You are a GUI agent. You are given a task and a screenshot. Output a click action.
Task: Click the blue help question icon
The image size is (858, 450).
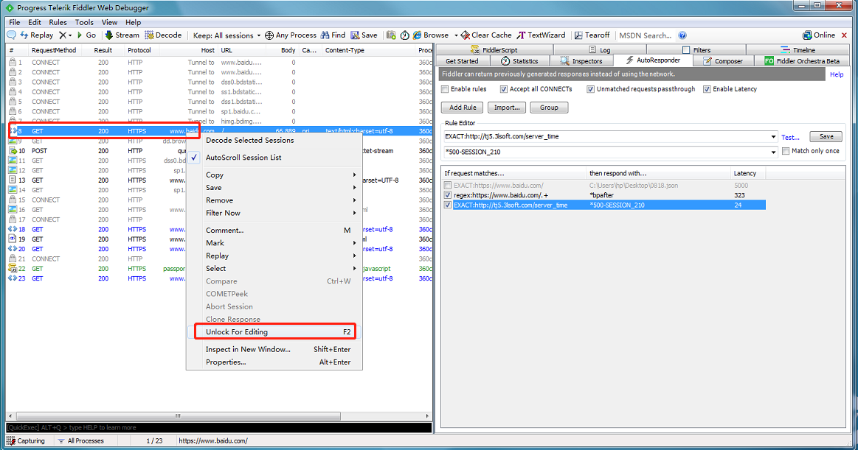point(682,35)
